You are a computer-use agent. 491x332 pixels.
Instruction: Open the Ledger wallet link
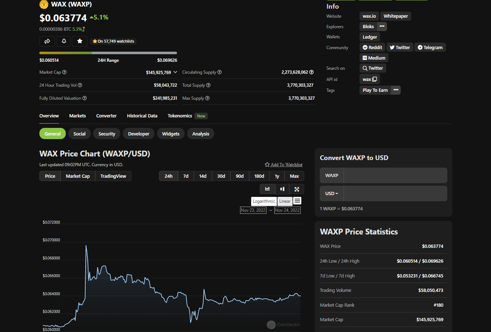click(370, 37)
